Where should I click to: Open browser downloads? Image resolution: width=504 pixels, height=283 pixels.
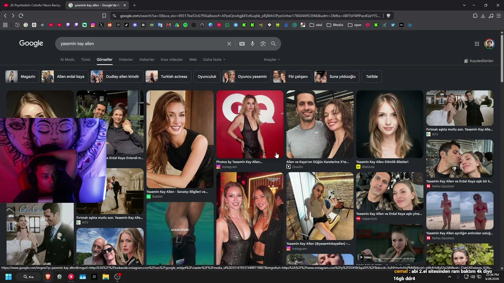coord(483,16)
